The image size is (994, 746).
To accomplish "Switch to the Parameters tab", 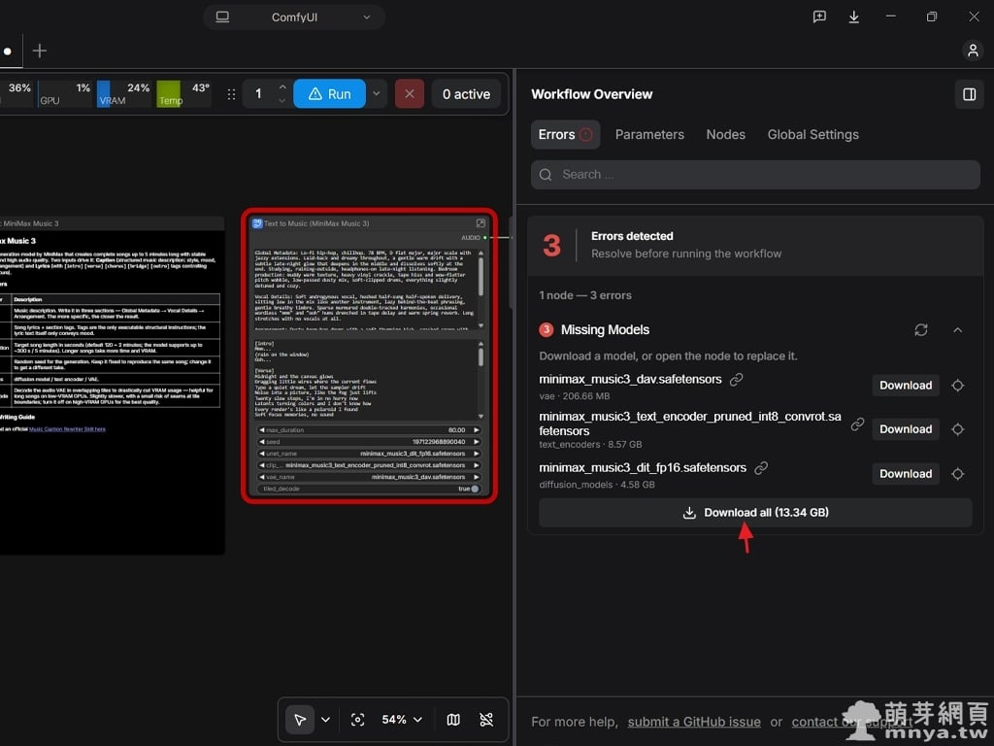I will (649, 134).
